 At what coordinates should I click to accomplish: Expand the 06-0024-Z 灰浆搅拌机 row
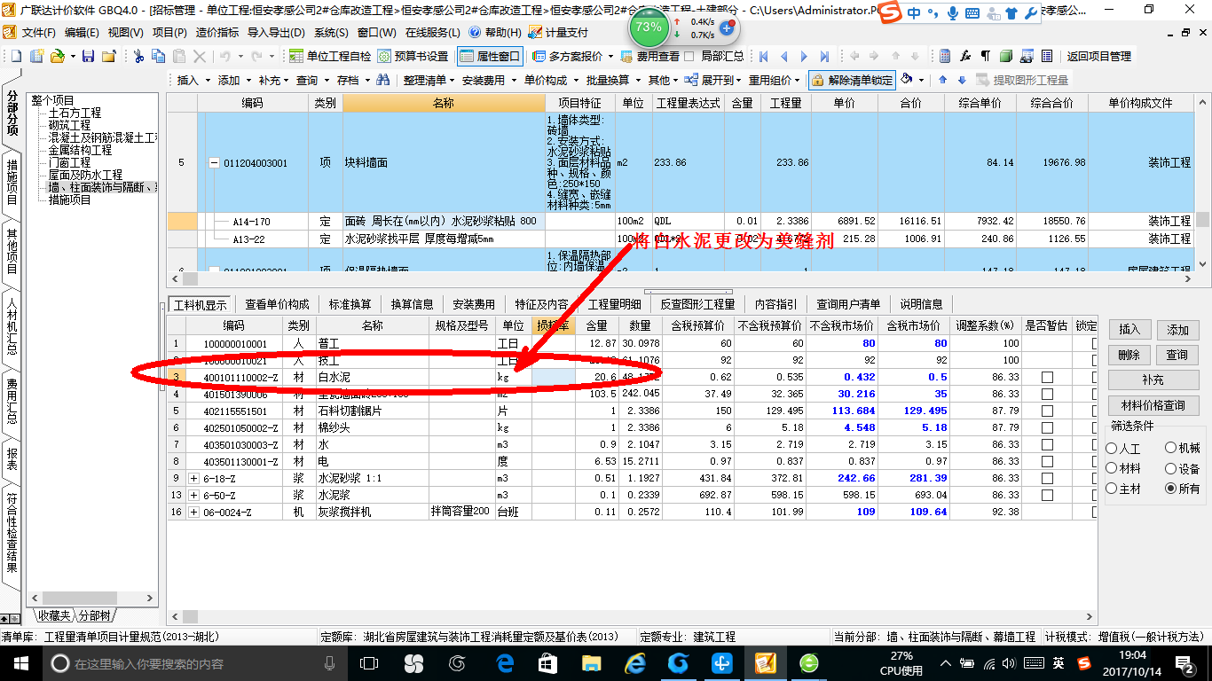pos(193,512)
